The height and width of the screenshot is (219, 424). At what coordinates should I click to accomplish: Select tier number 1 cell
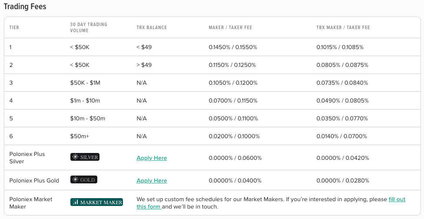[10, 47]
